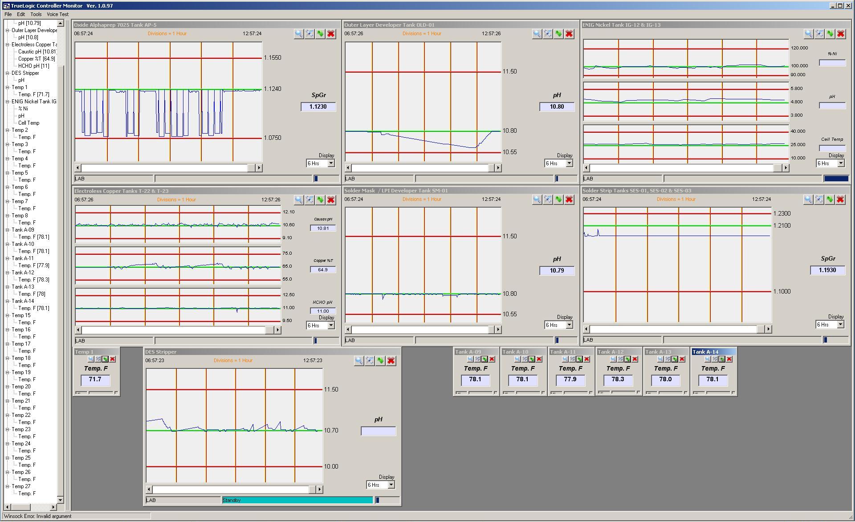This screenshot has height=522, width=855.
Task: Click red X icon in Outer Layer Developer panel
Action: coord(569,34)
